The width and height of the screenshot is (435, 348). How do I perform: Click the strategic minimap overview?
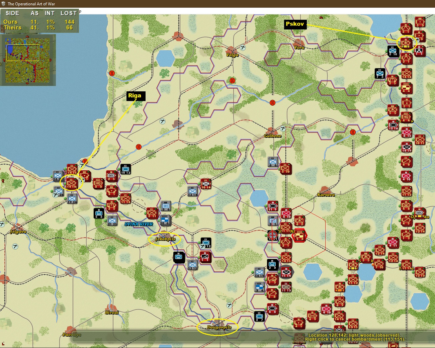pyautogui.click(x=28, y=60)
